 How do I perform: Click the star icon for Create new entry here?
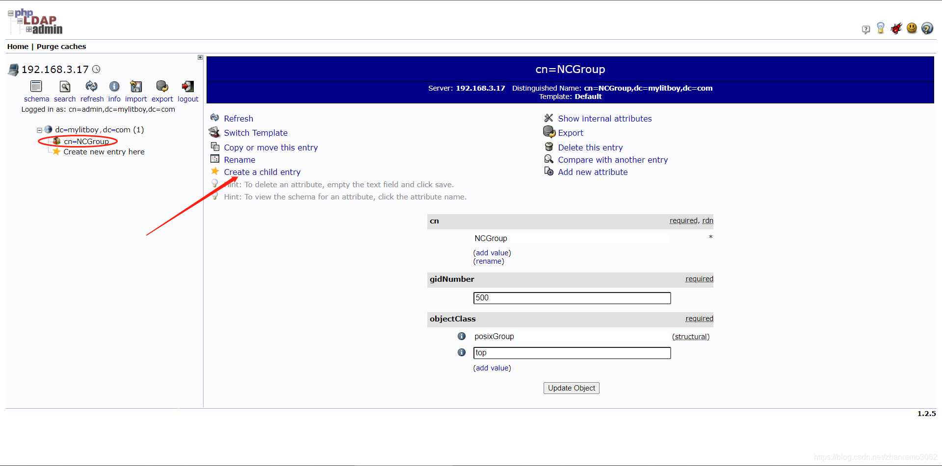(56, 151)
